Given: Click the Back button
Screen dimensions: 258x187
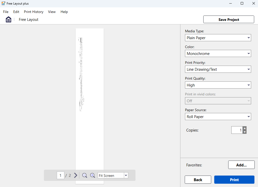Looking at the screenshot, I should click(198, 180).
